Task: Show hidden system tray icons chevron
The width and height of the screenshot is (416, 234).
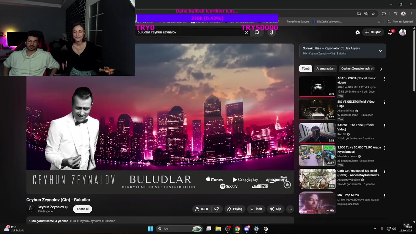Action: 375,229
